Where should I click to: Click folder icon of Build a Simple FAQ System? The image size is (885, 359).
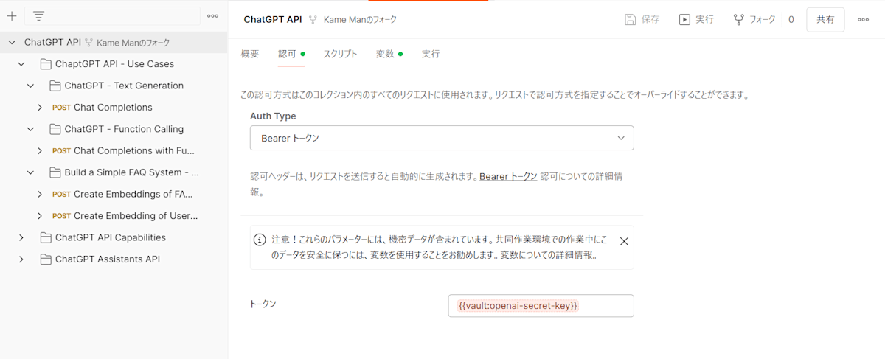tap(55, 172)
